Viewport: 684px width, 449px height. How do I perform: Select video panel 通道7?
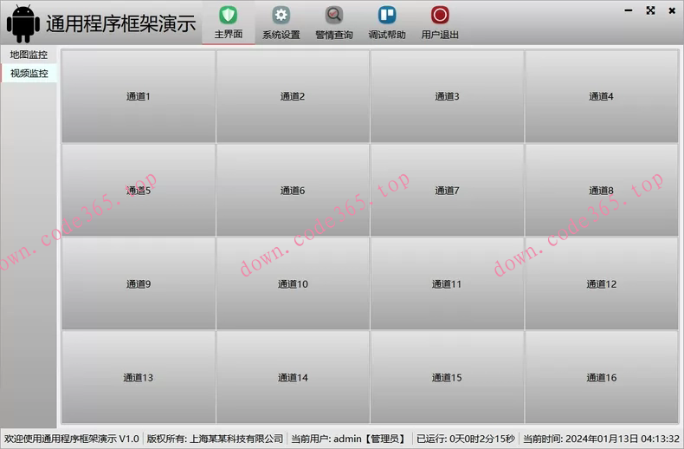447,190
